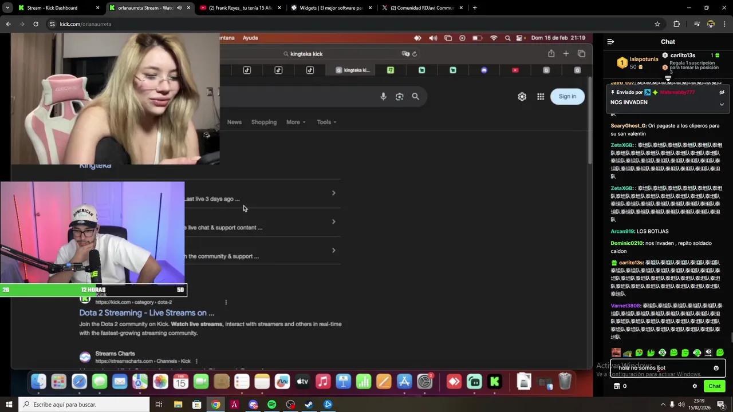The image size is (733, 412).
Task: Click Arcan919 username in chat
Action: click(x=622, y=232)
